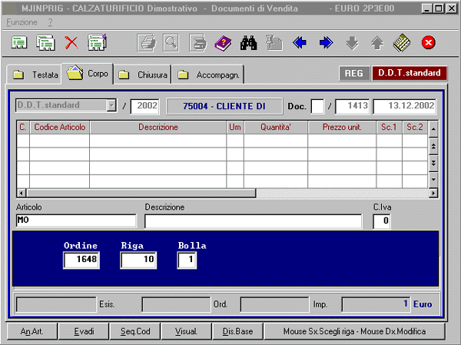Click the empty Doc. series field
The width and height of the screenshot is (461, 345).
[x=317, y=106]
